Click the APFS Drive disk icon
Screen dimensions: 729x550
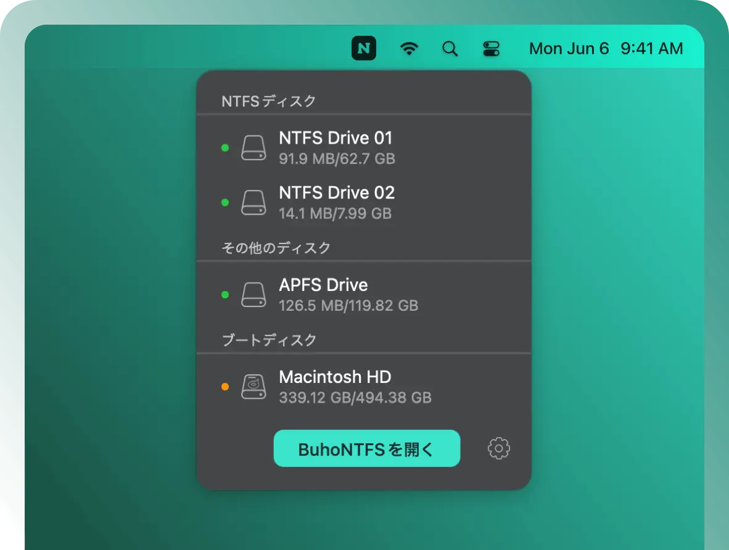(254, 294)
